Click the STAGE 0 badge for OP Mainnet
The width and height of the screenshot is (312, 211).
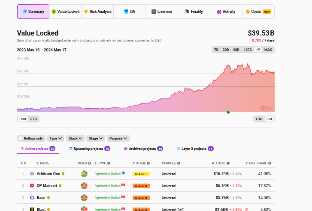coord(141,186)
